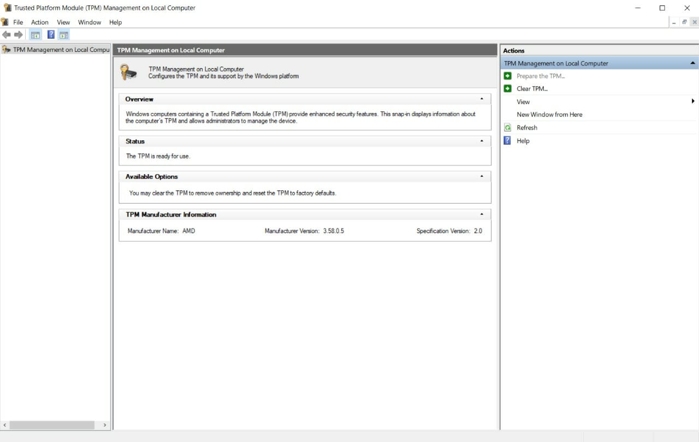Collapse the Available Options section
Image resolution: width=699 pixels, height=442 pixels.
click(x=482, y=177)
